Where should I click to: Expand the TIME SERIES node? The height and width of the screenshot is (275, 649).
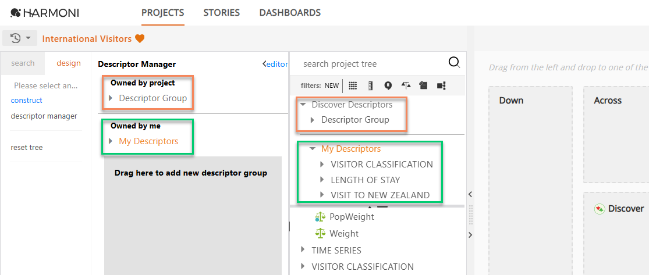tap(303, 250)
